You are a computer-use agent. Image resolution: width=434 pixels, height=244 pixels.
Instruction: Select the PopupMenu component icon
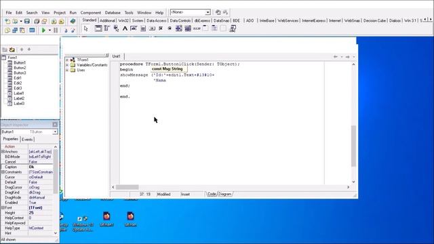[x=116, y=28]
